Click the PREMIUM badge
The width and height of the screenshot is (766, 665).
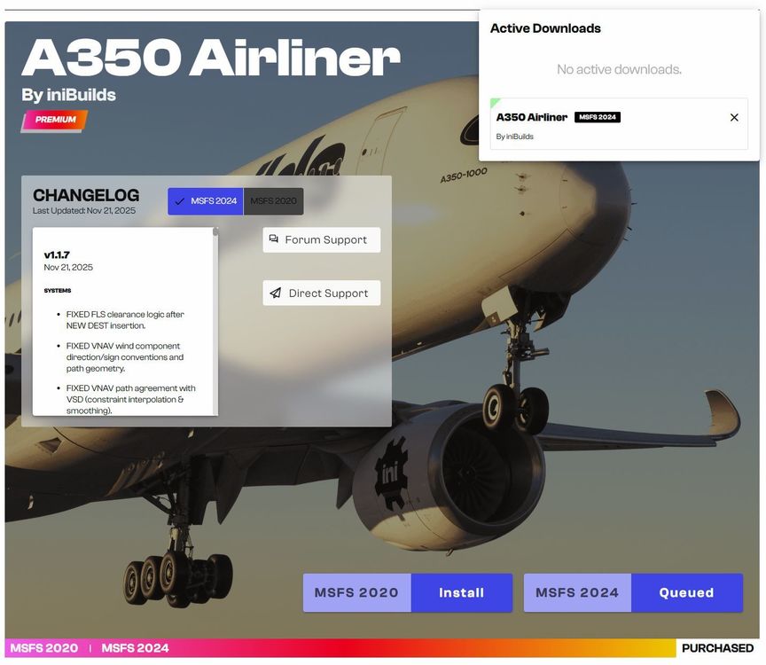click(55, 121)
